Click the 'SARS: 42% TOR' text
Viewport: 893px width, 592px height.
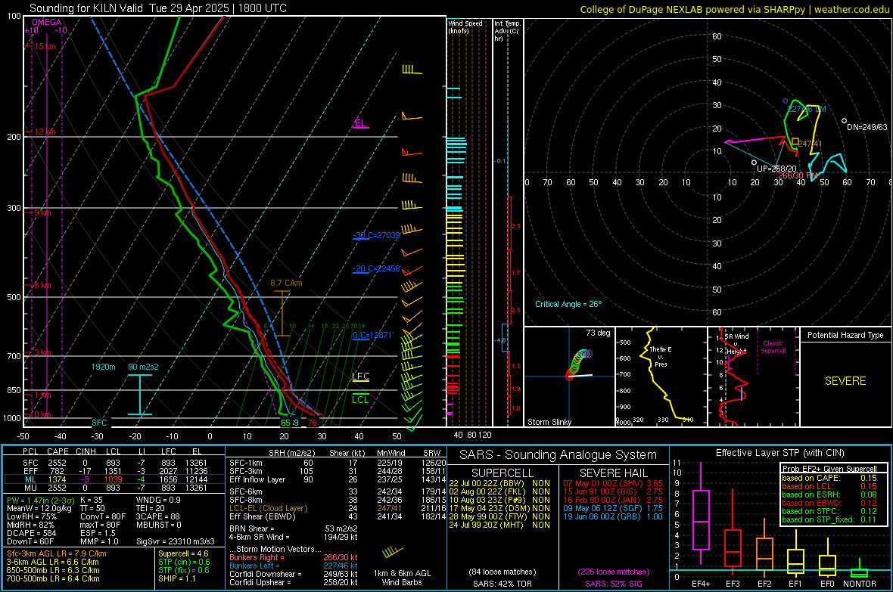click(x=503, y=584)
